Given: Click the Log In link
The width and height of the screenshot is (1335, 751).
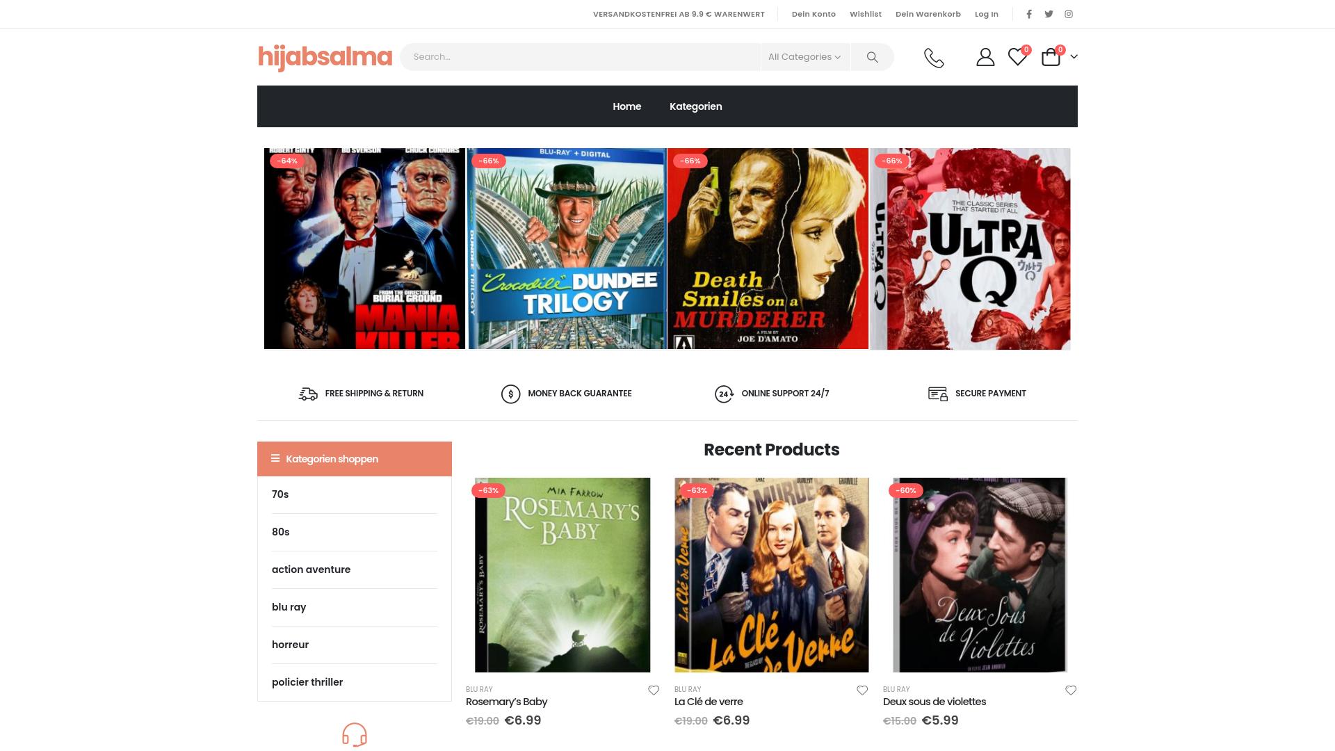Looking at the screenshot, I should pos(986,14).
